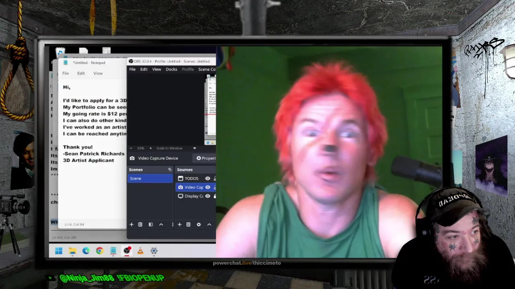
Task: Click the 'Thank you!' line in Notepad
Action: coord(78,147)
